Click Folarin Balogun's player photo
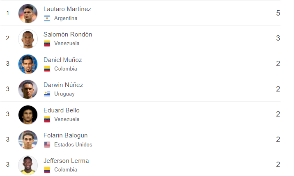 coord(28,140)
